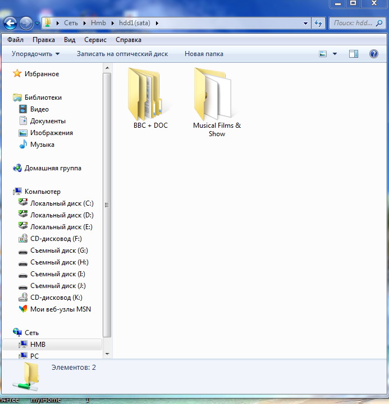The height and width of the screenshot is (404, 389).
Task: Open Съемный диск (G:)
Action: 59,250
